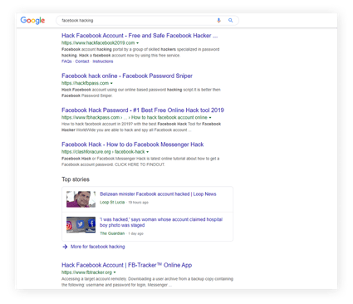The height and width of the screenshot is (304, 353).
Task: Click the hackfbpass.com green URL text
Action: point(85,83)
